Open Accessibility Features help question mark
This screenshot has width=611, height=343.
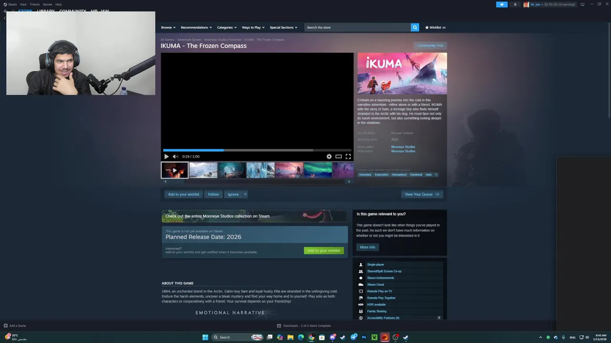[439, 318]
